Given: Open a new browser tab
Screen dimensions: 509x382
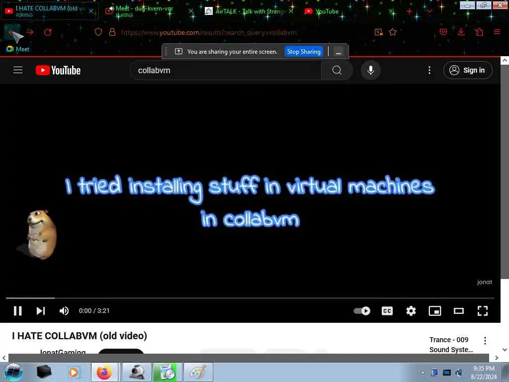Looking at the screenshot, I should (x=409, y=11).
